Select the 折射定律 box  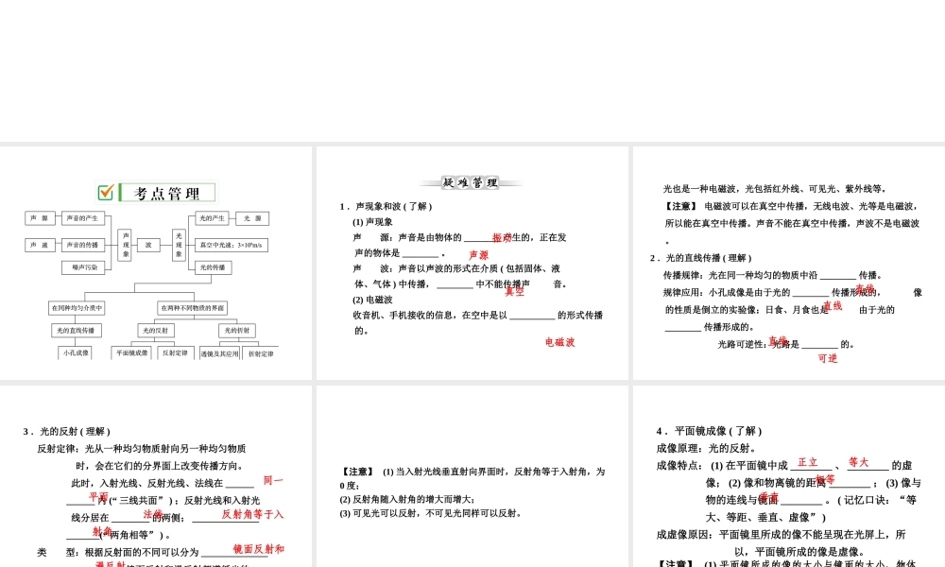(261, 353)
